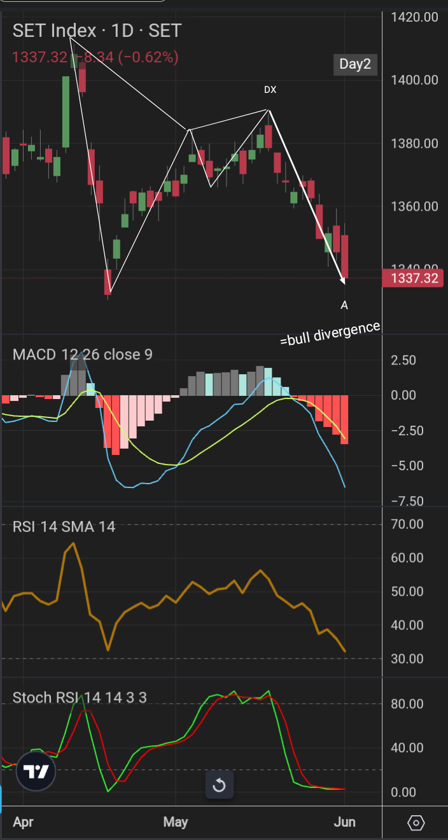The width and height of the screenshot is (448, 840).
Task: Click the 1400.00 price axis label
Action: (414, 80)
